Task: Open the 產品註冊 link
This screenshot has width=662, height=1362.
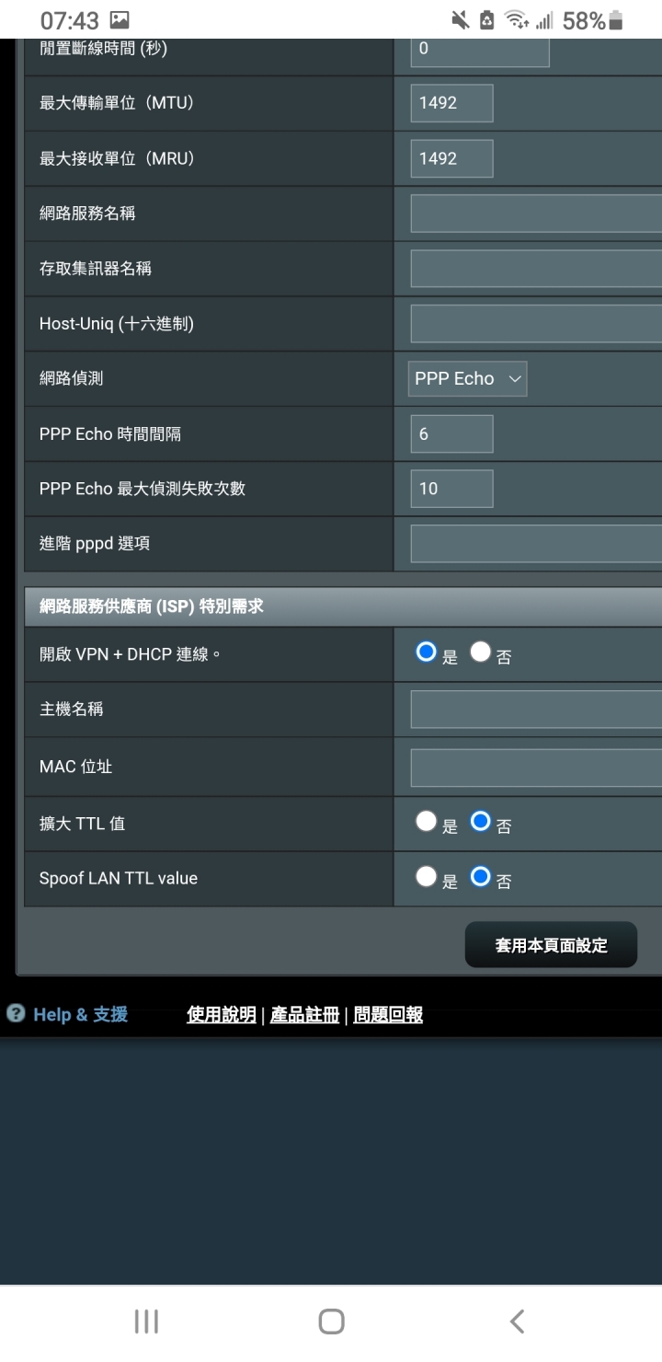Action: 304,1014
